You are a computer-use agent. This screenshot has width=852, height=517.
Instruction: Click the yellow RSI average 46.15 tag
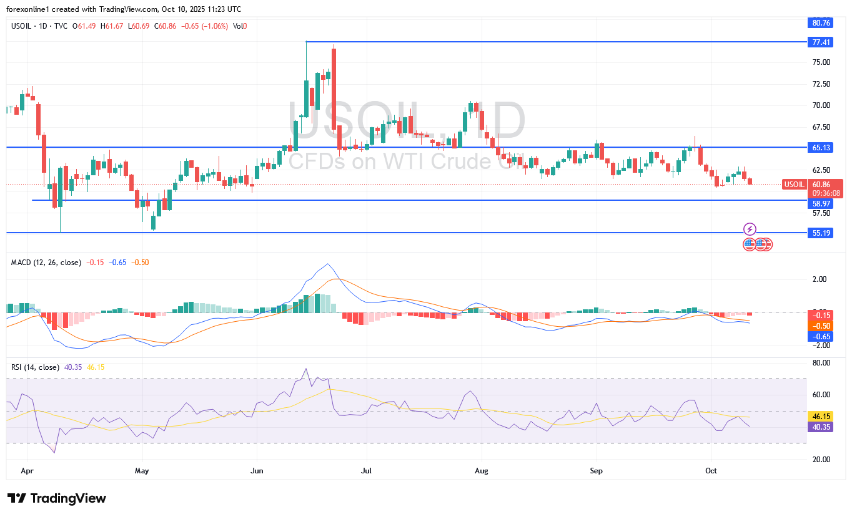821,416
